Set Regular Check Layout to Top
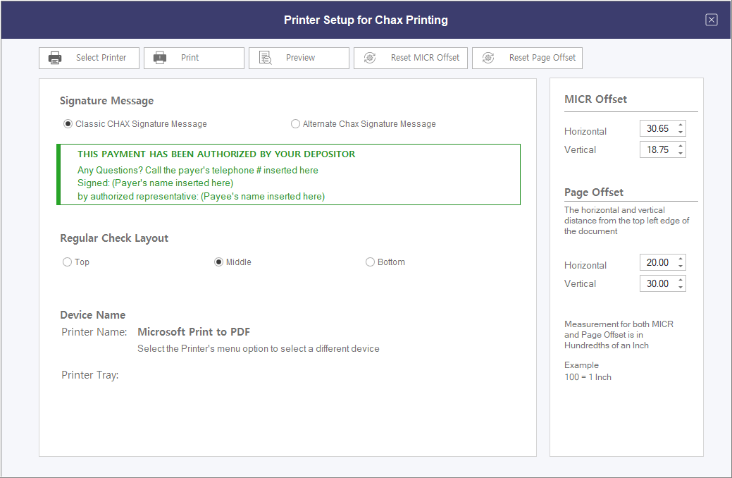732x478 pixels. pyautogui.click(x=68, y=262)
